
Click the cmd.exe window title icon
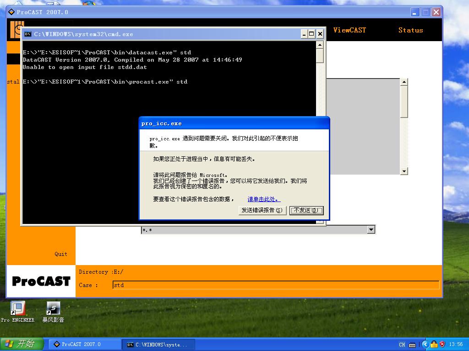click(27, 34)
